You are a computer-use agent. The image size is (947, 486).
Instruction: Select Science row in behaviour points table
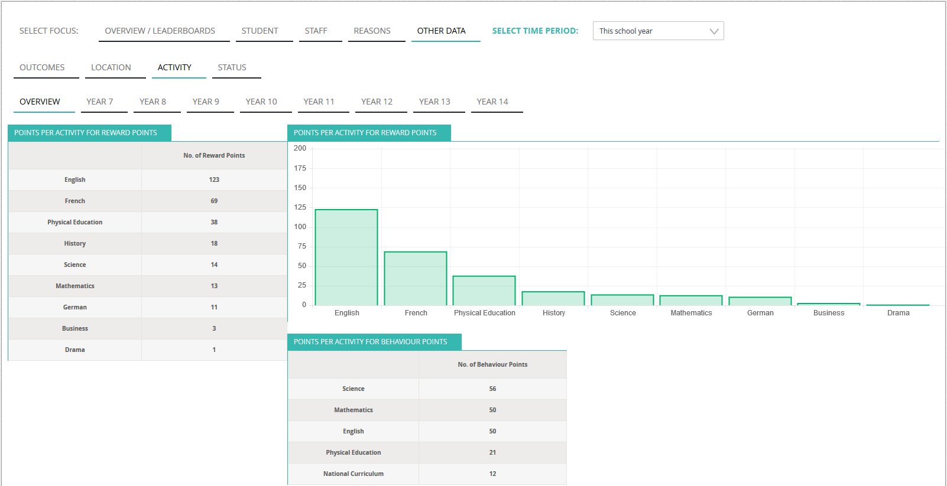pyautogui.click(x=427, y=389)
